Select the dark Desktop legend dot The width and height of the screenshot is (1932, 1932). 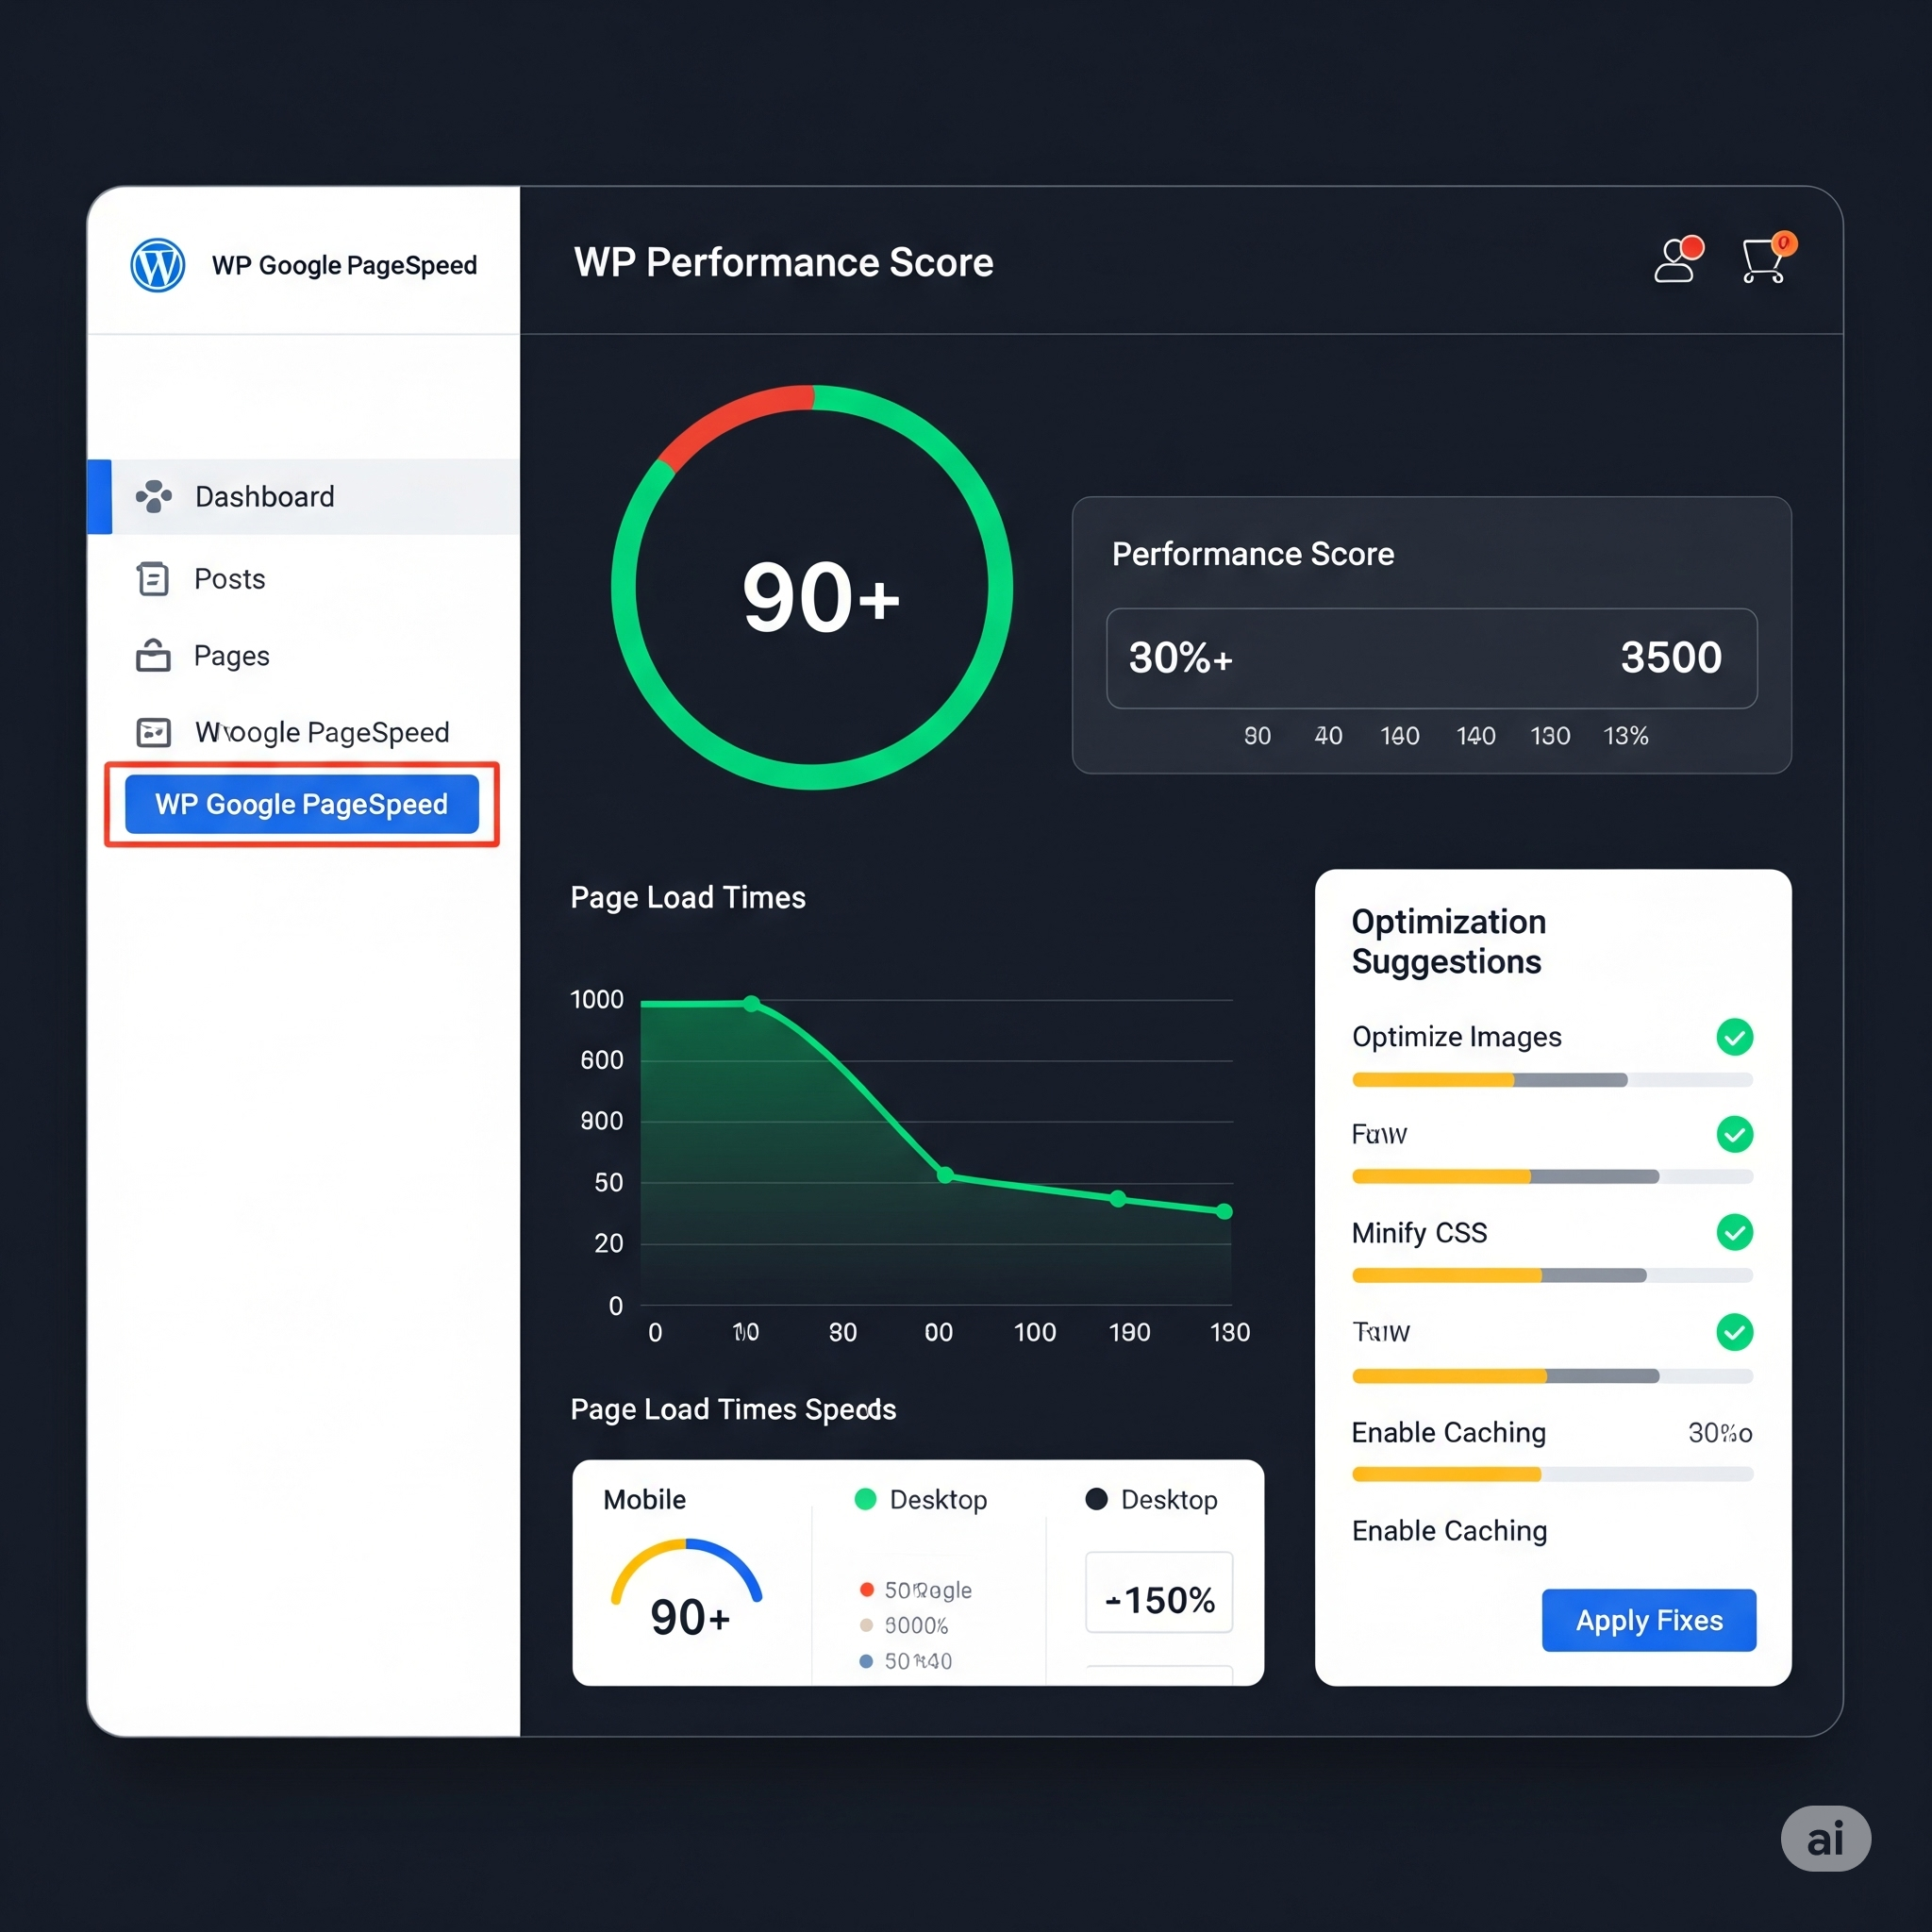click(x=1096, y=1498)
